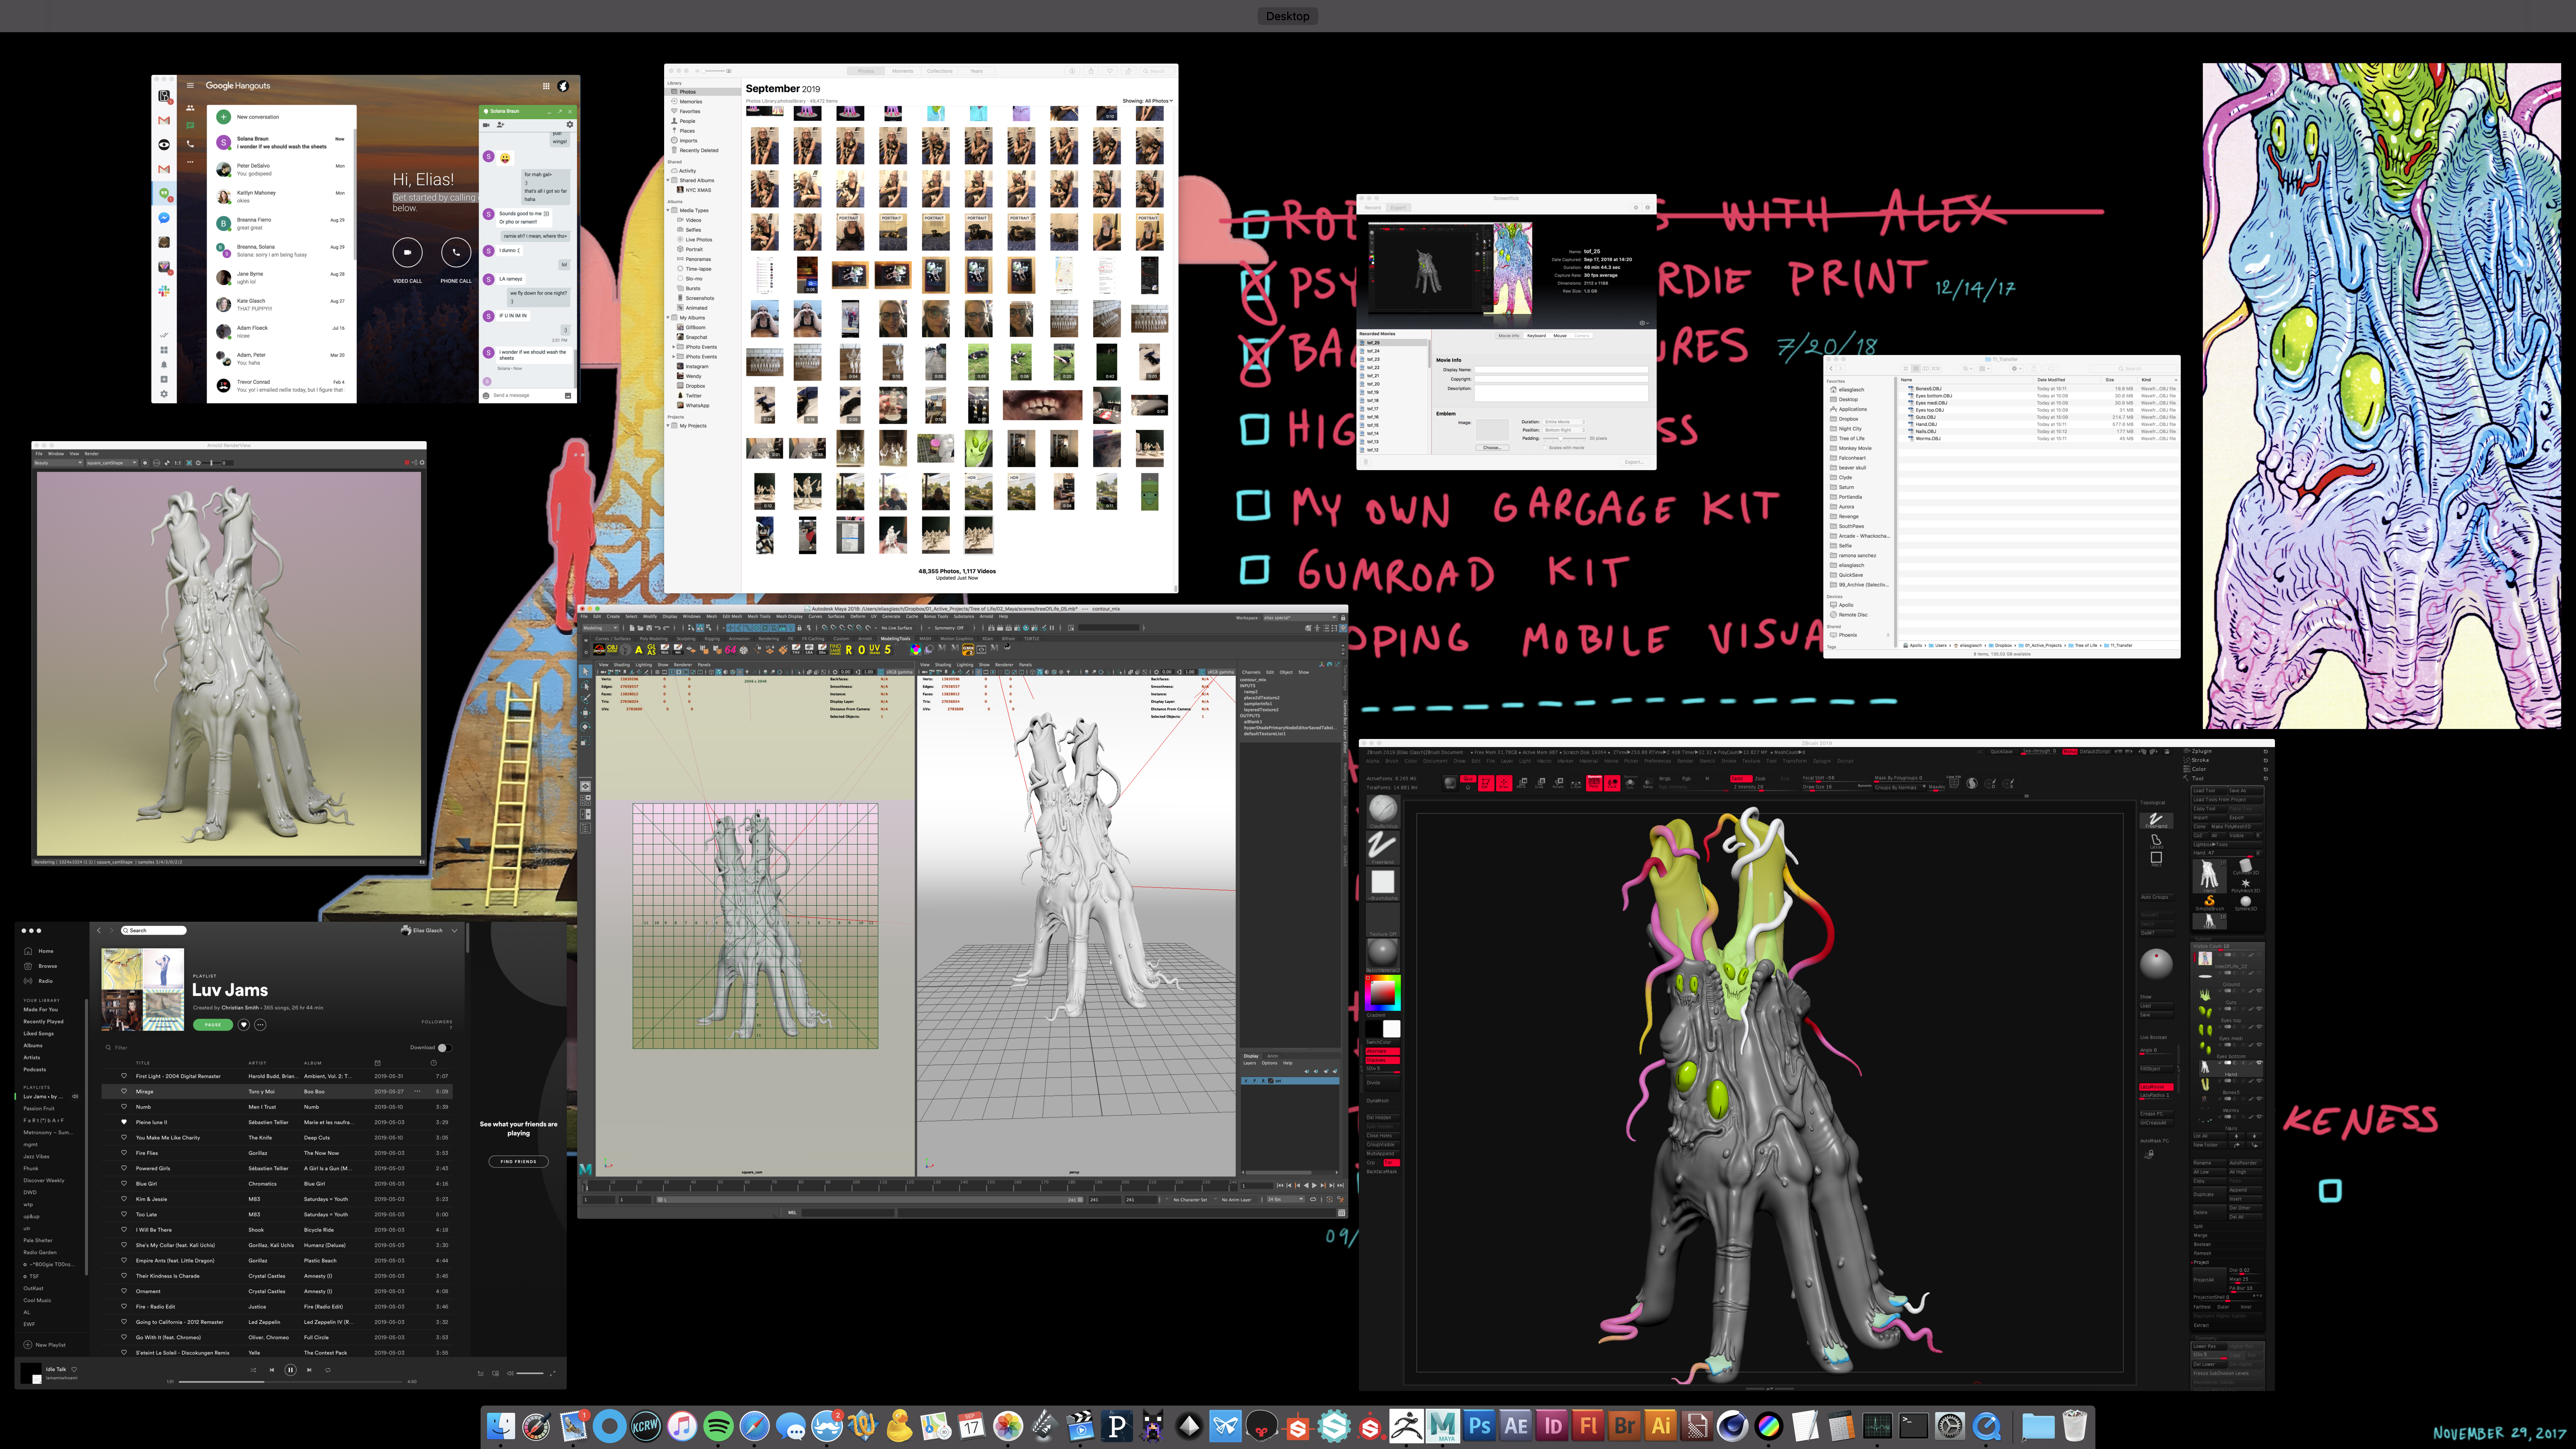This screenshot has height=1449, width=2576.
Task: Open the Create menu in Maya
Action: pos(614,617)
